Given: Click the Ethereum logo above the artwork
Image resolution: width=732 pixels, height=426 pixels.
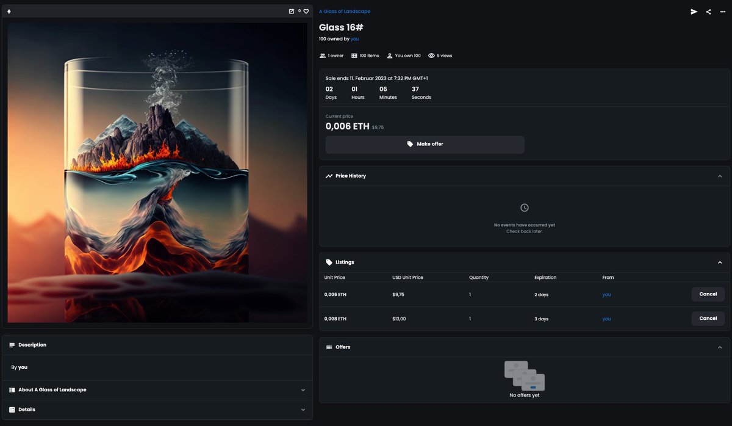Looking at the screenshot, I should pos(9,11).
